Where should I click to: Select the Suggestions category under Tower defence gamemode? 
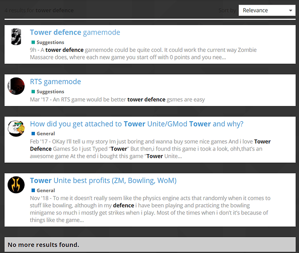click(x=48, y=42)
